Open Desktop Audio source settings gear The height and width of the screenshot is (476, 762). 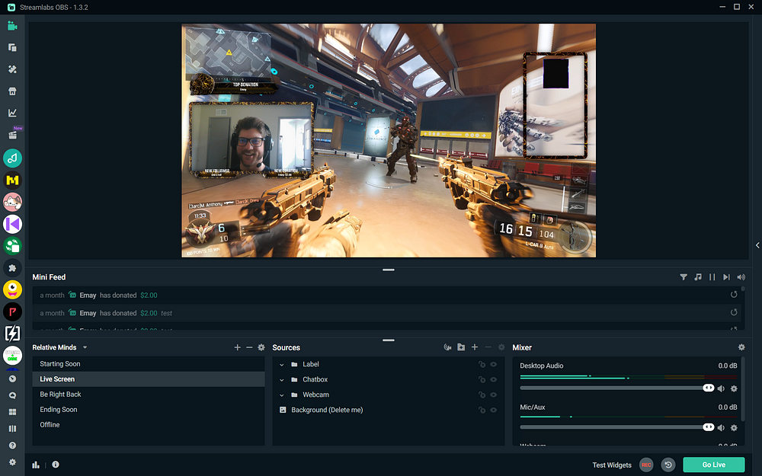[734, 388]
